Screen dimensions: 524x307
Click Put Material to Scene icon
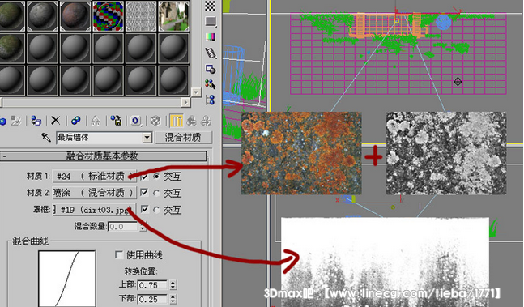pyautogui.click(x=16, y=121)
